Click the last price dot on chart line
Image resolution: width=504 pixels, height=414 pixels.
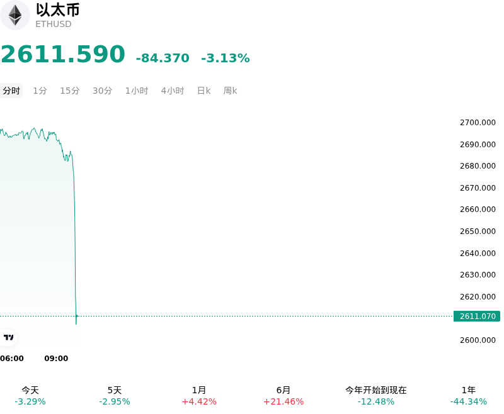coord(76,316)
